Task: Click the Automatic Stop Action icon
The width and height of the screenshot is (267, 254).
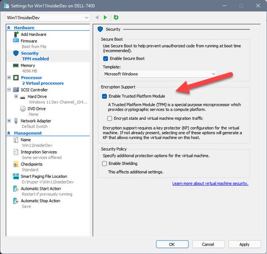Action: pos(16,201)
